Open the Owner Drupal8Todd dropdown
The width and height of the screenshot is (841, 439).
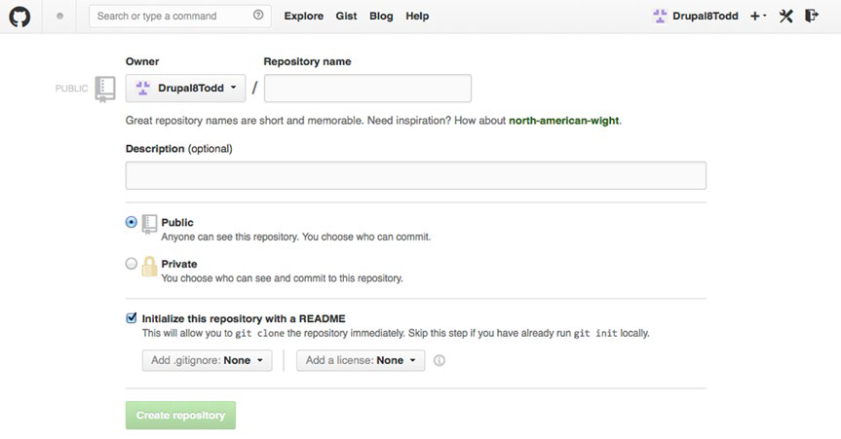[x=185, y=88]
